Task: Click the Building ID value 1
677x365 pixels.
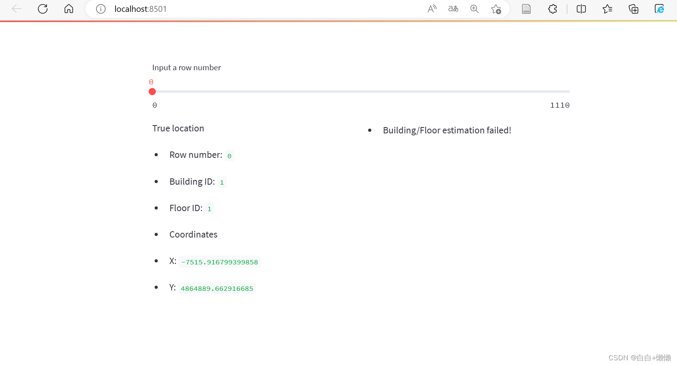Action: [x=222, y=182]
